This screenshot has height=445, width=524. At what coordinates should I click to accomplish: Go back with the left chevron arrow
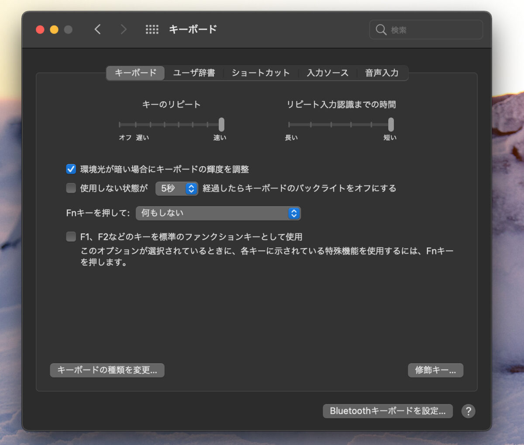tap(97, 29)
